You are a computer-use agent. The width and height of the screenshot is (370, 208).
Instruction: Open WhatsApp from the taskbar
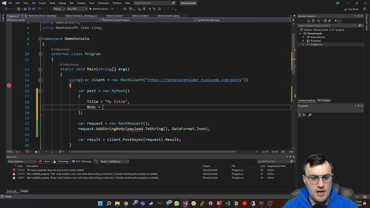tap(177, 203)
